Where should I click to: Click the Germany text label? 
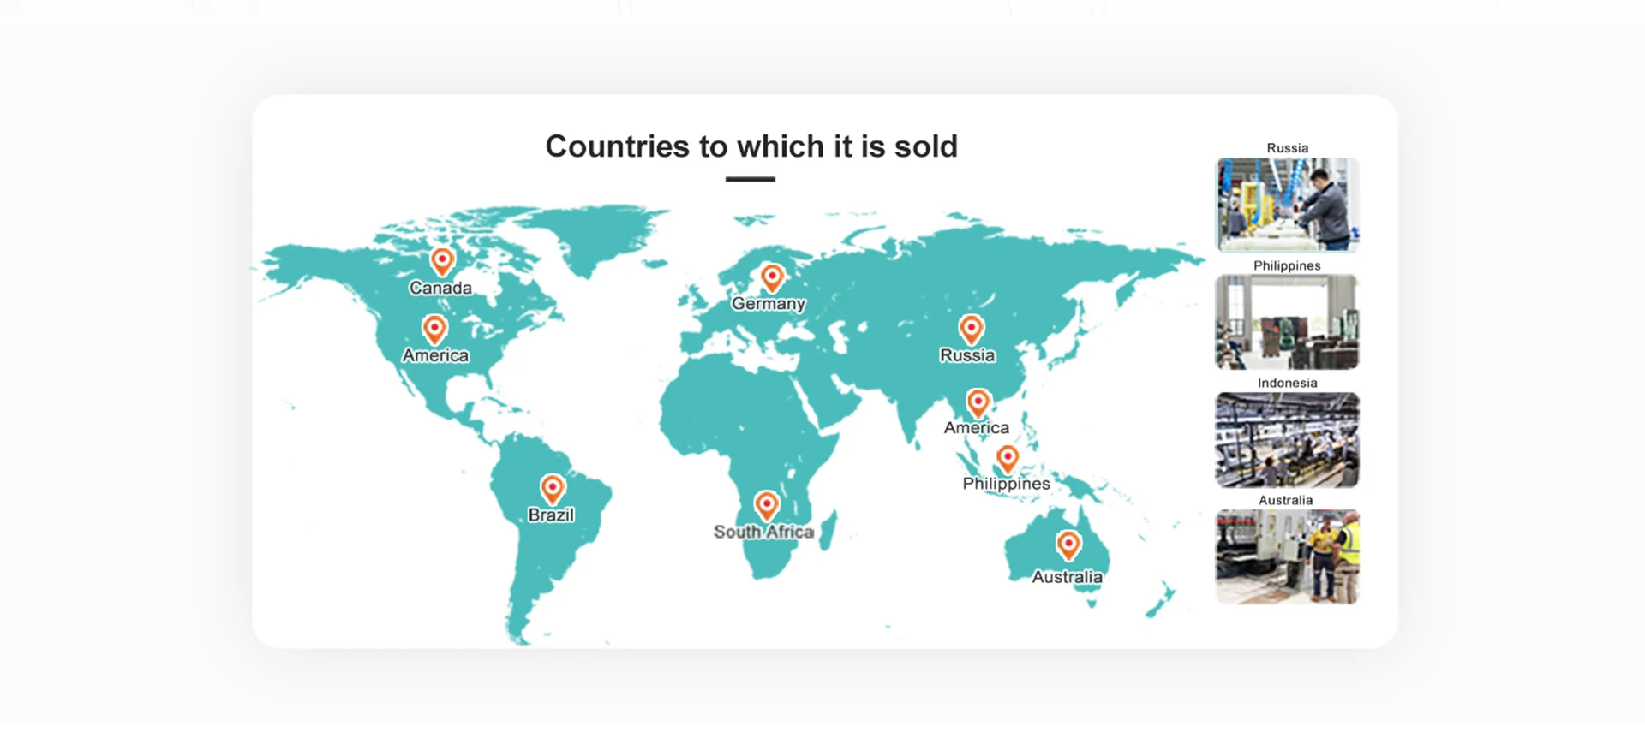click(769, 304)
